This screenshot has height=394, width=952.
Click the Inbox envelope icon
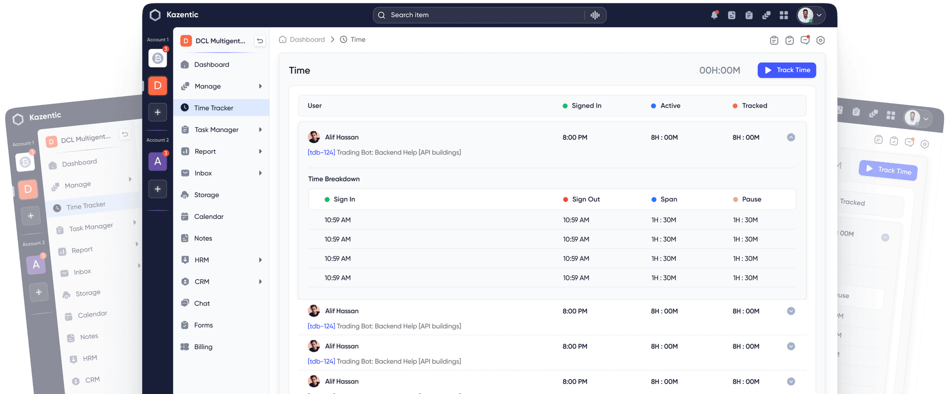click(185, 173)
